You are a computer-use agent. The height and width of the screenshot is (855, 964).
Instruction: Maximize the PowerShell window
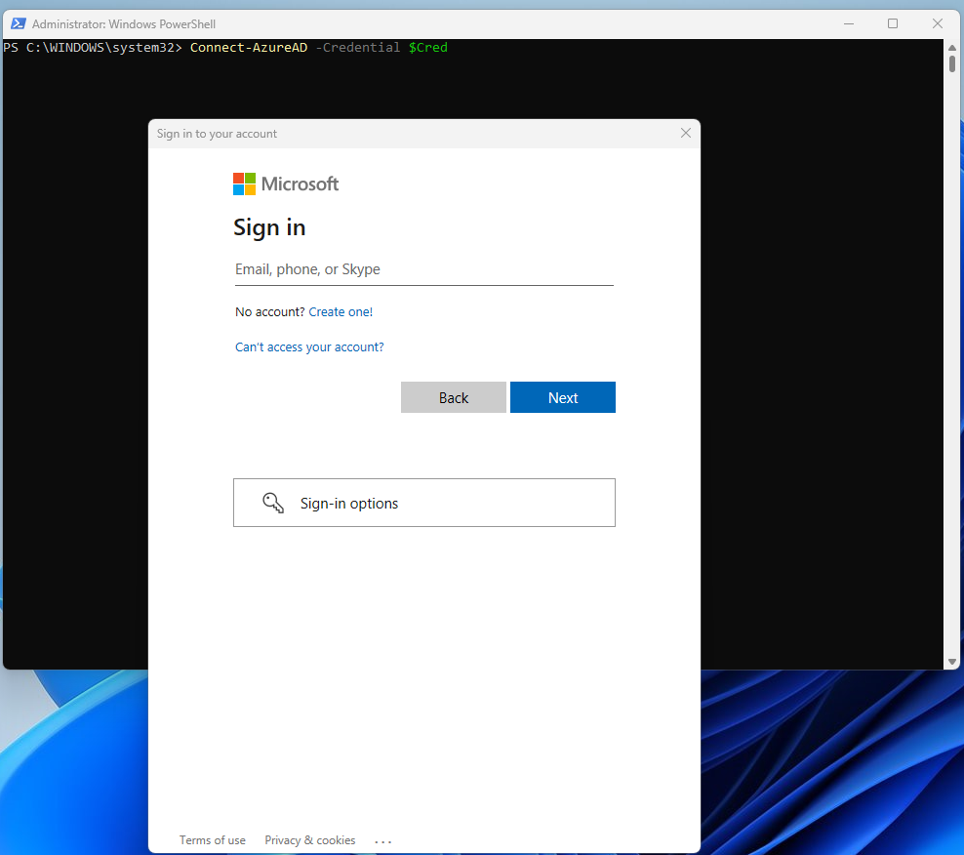[893, 24]
